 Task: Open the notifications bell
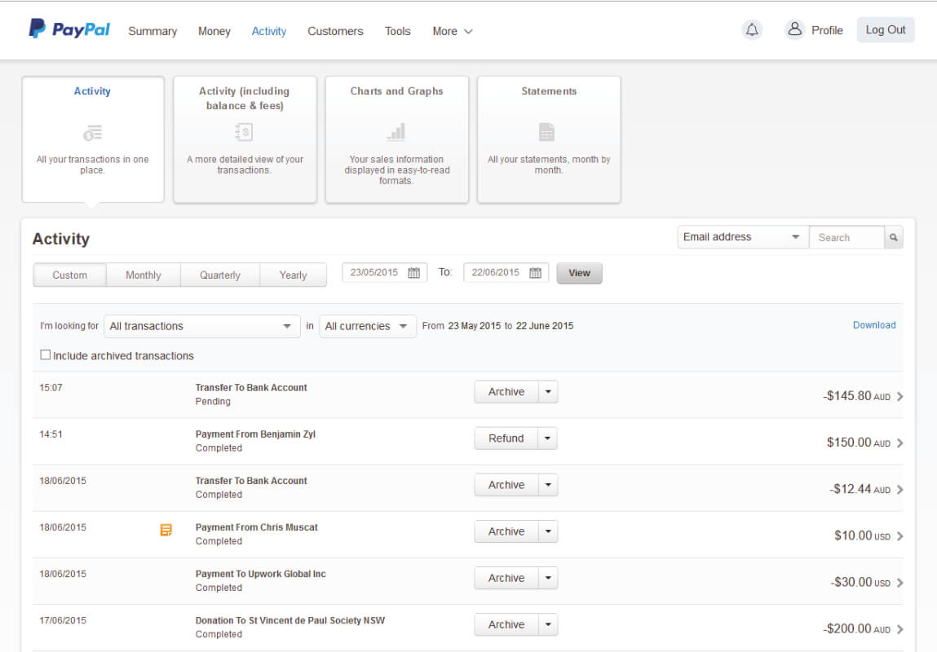coord(752,29)
